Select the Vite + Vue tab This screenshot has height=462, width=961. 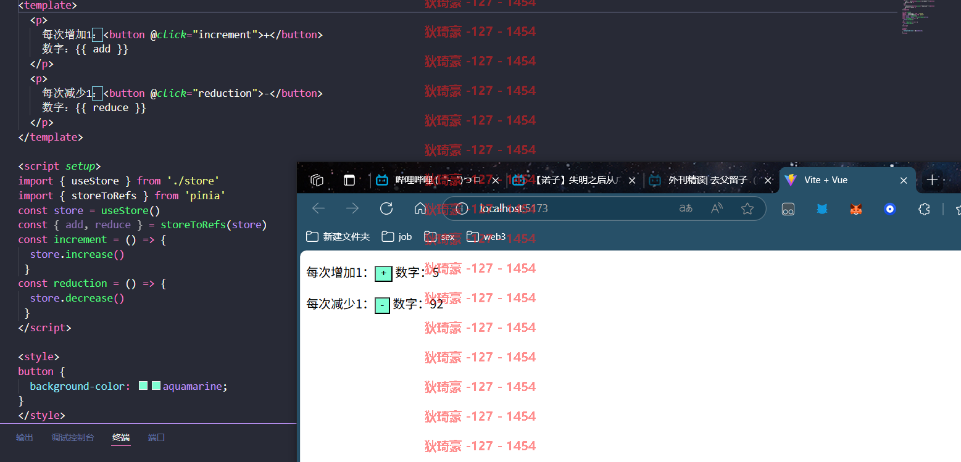point(847,180)
